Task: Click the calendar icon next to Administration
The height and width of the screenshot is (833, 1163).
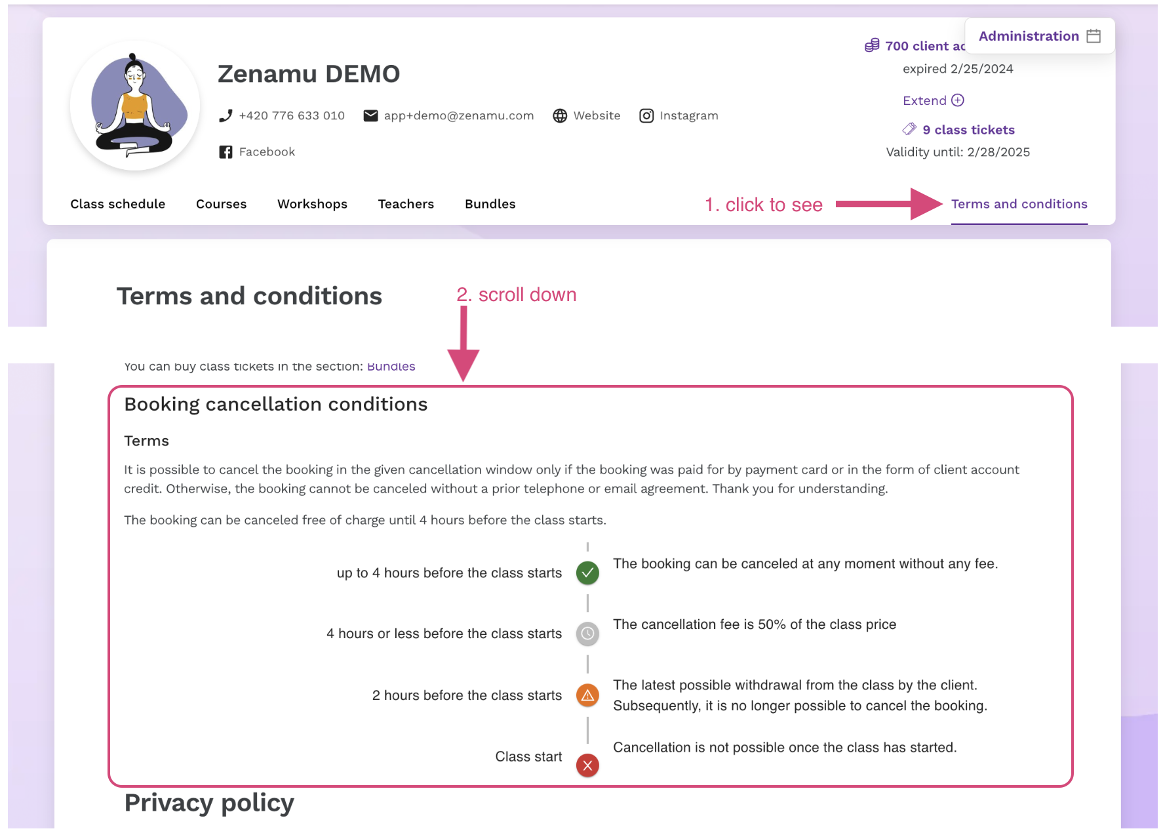Action: point(1094,36)
